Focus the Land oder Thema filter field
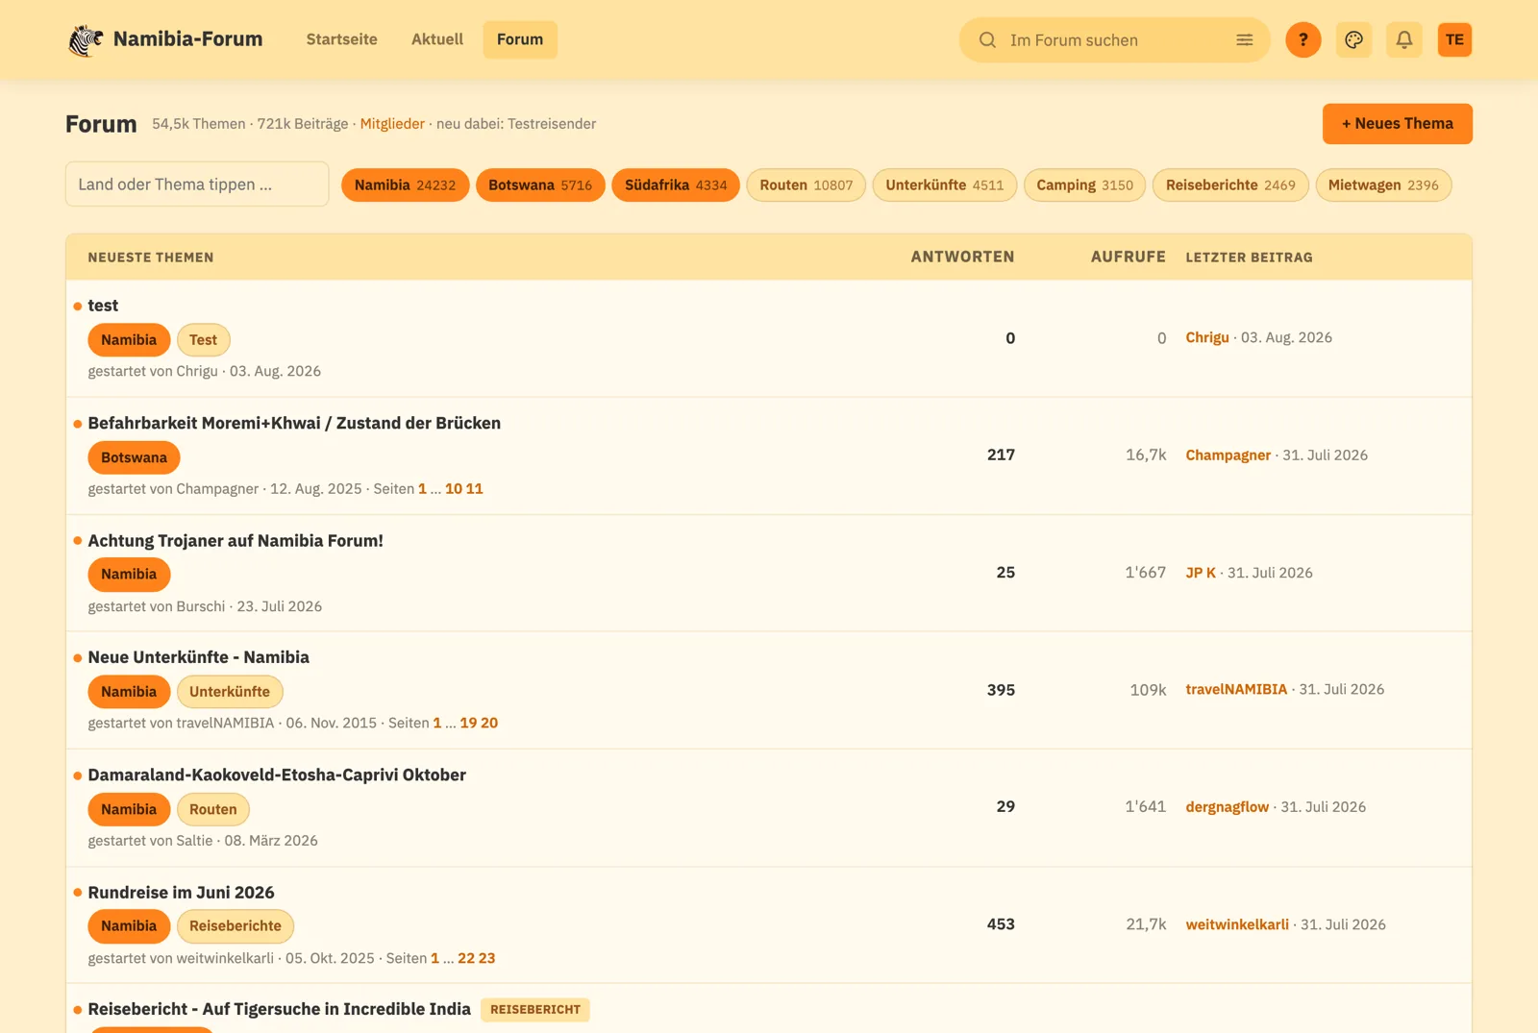1538x1033 pixels. pos(197,184)
